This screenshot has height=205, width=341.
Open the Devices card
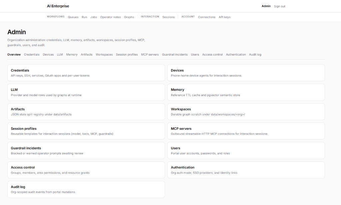pos(246,73)
